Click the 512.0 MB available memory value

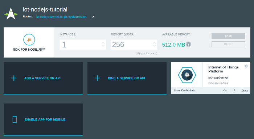point(173,45)
